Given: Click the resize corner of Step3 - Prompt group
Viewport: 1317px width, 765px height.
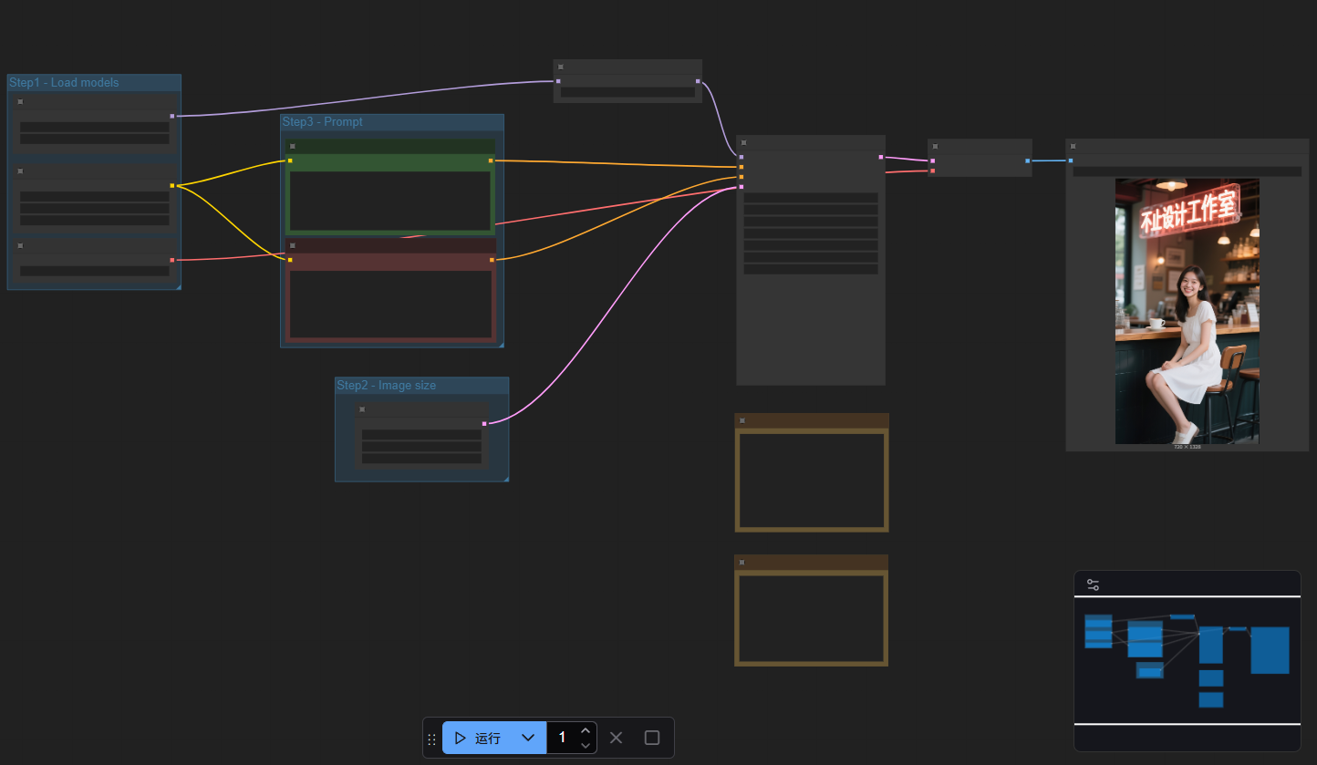Looking at the screenshot, I should pos(500,344).
